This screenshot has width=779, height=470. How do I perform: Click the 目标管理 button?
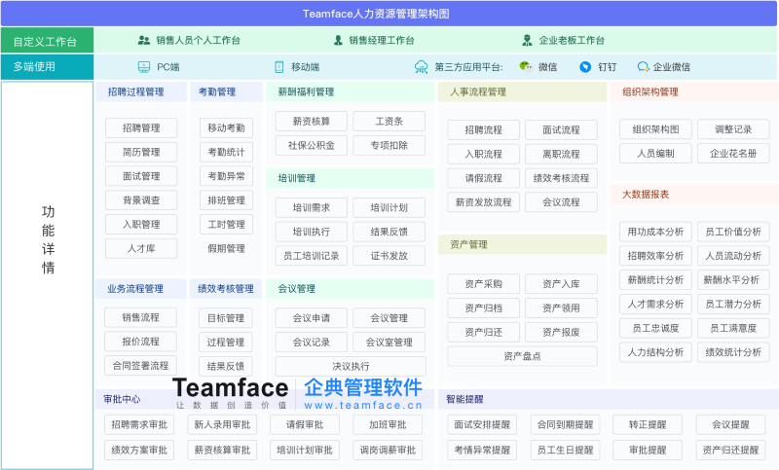click(226, 318)
